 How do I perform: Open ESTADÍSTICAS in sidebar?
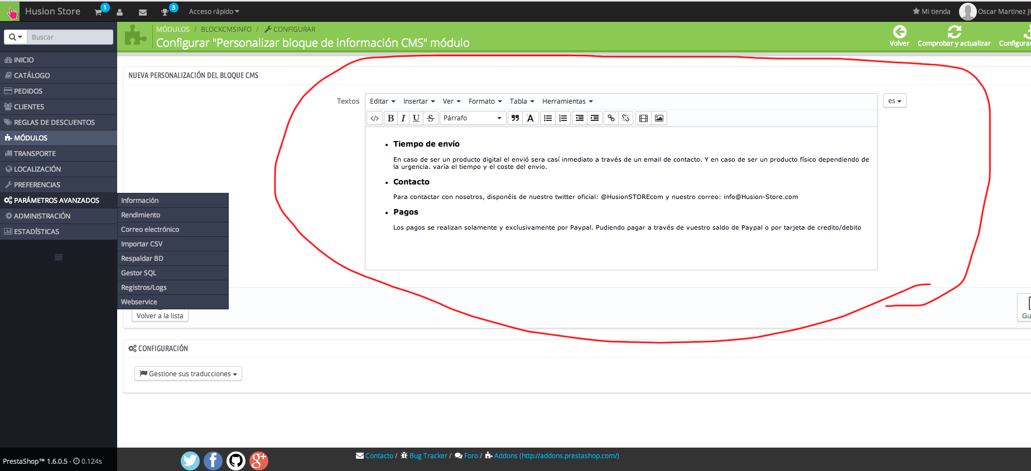[59, 231]
